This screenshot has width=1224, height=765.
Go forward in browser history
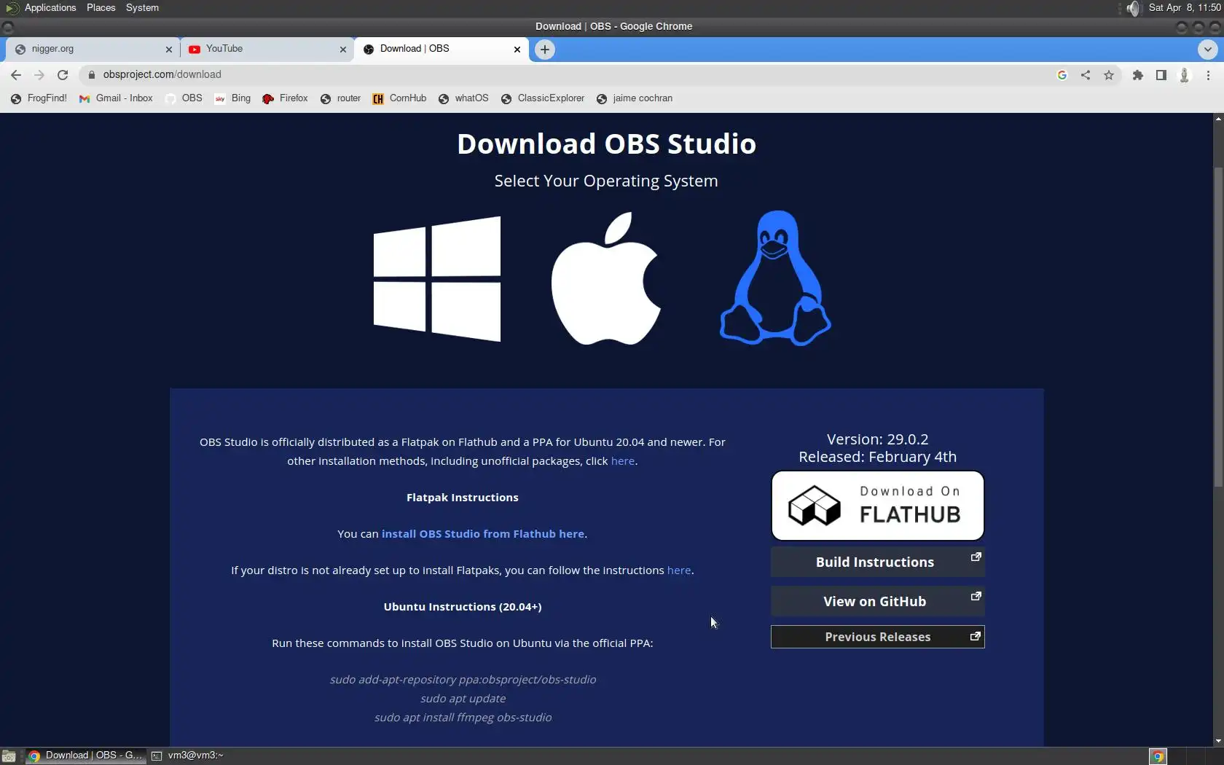(39, 74)
